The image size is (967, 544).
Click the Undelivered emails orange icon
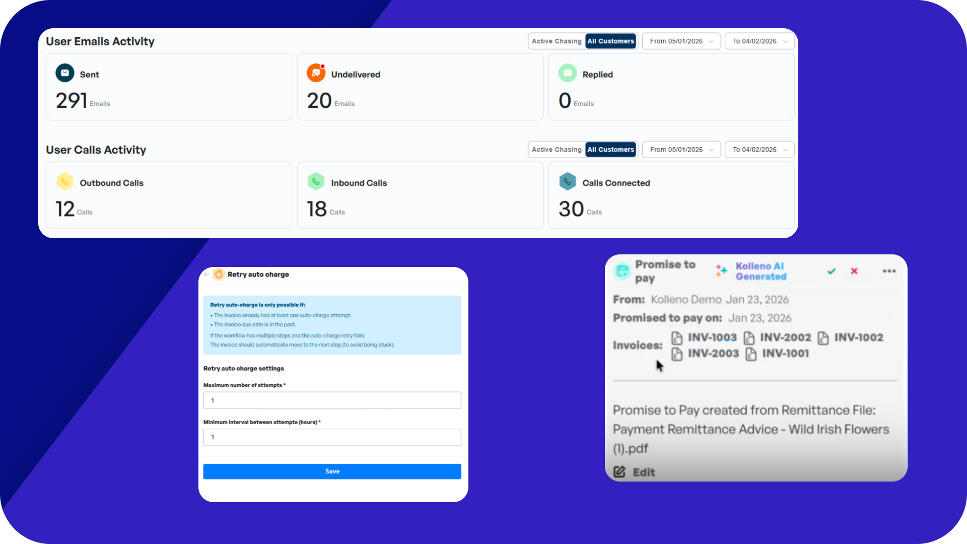click(x=316, y=73)
